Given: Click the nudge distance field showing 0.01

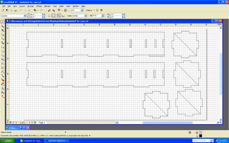Looking at the screenshot, I should [97, 16].
